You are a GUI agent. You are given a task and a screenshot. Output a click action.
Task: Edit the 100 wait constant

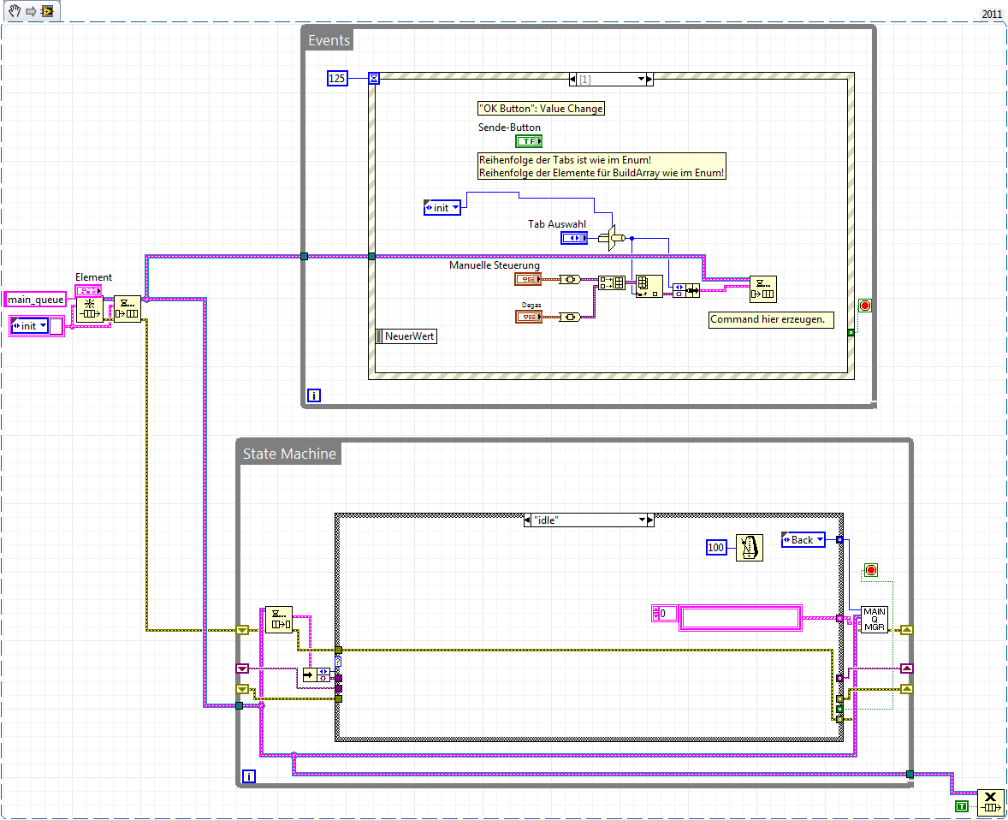[x=716, y=547]
